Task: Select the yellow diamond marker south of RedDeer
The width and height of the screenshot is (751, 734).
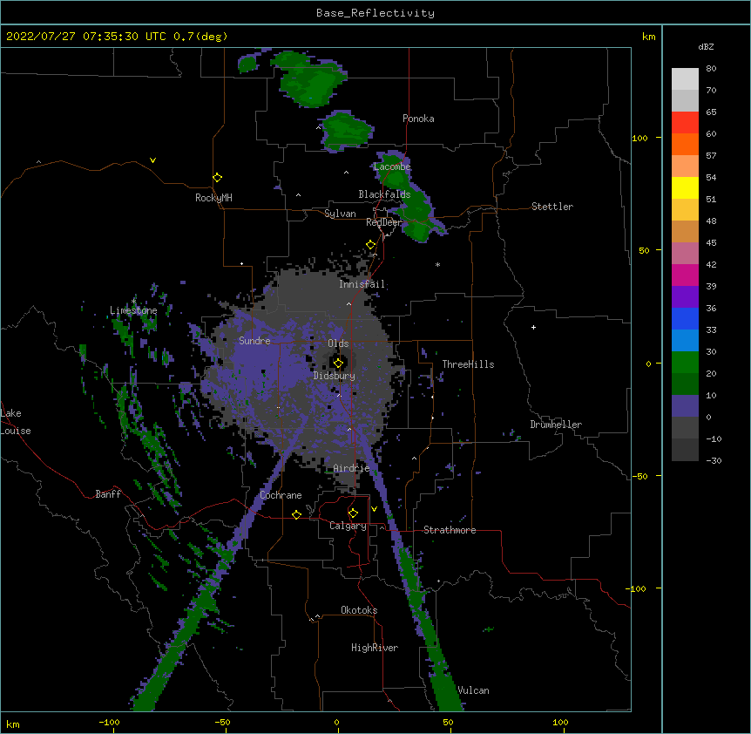Action: coord(371,245)
